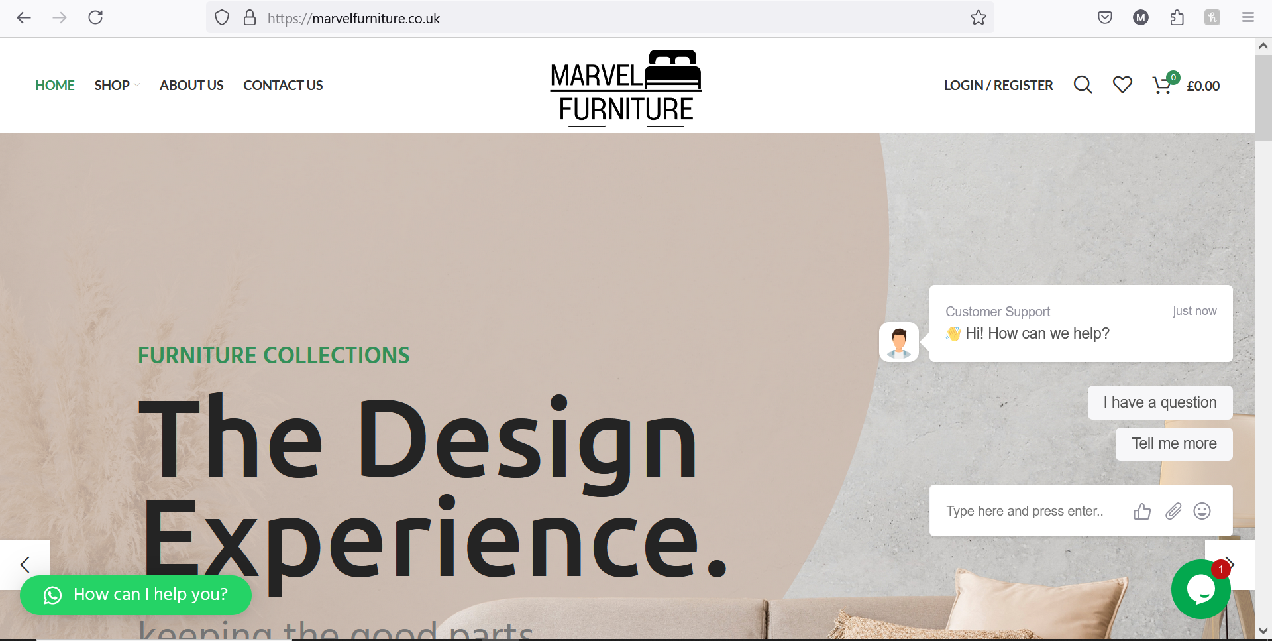Bookmark page with star icon
The image size is (1272, 641).
978,18
